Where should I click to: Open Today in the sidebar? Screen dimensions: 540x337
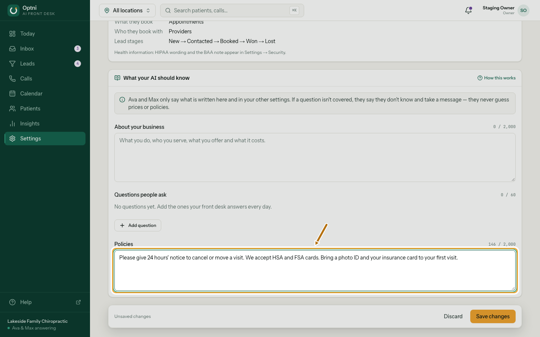[45, 34]
